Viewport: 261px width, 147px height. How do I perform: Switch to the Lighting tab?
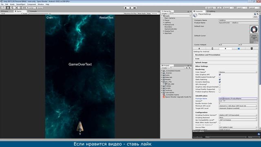(211, 11)
